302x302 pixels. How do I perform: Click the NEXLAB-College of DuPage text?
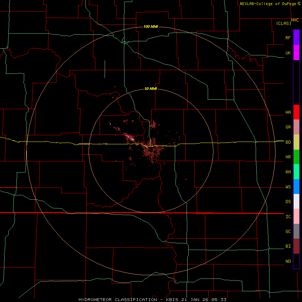269,4
